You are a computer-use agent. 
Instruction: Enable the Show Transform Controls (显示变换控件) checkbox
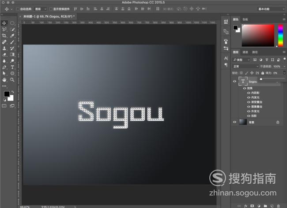[x=51, y=9]
